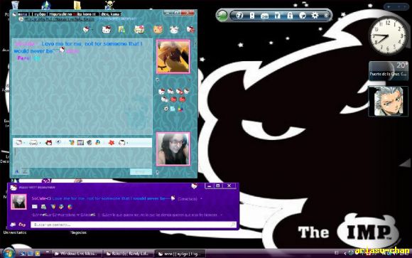Click the question mark help icon in dock
The height and width of the screenshot is (258, 412).
click(239, 15)
